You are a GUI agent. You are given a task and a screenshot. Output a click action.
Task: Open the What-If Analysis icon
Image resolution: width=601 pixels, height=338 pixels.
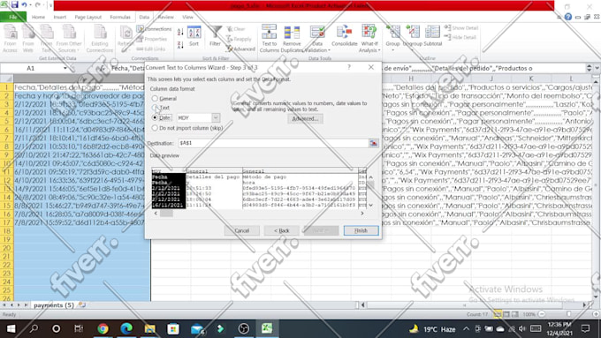pyautogui.click(x=369, y=38)
